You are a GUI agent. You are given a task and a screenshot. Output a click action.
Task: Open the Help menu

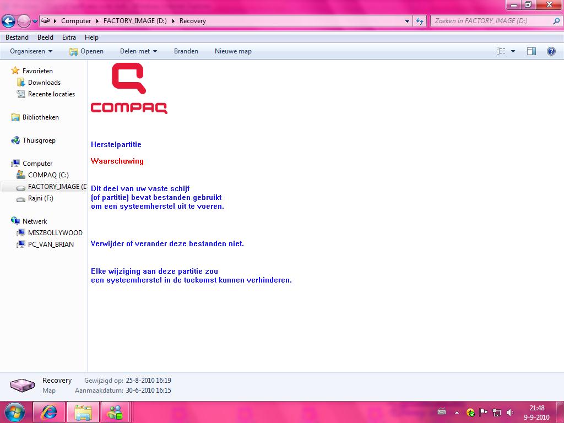[x=92, y=37]
